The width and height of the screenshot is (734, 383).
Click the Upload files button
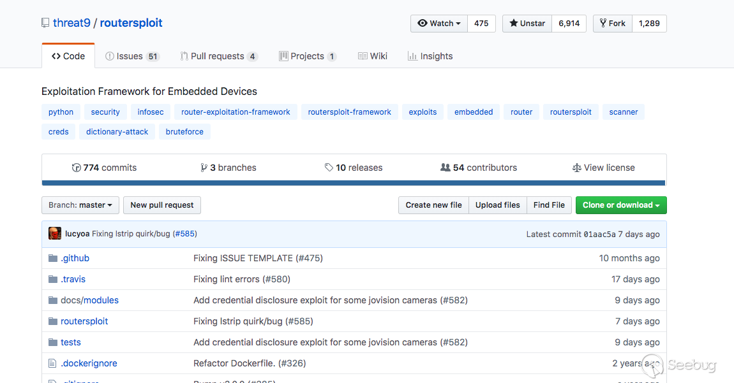pyautogui.click(x=498, y=205)
